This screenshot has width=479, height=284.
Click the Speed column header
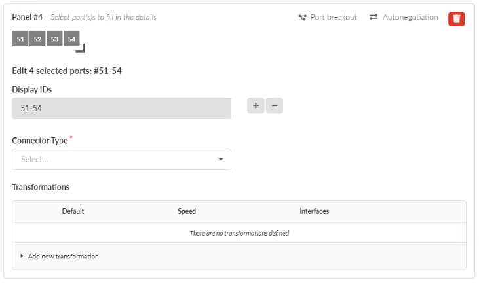click(x=187, y=211)
